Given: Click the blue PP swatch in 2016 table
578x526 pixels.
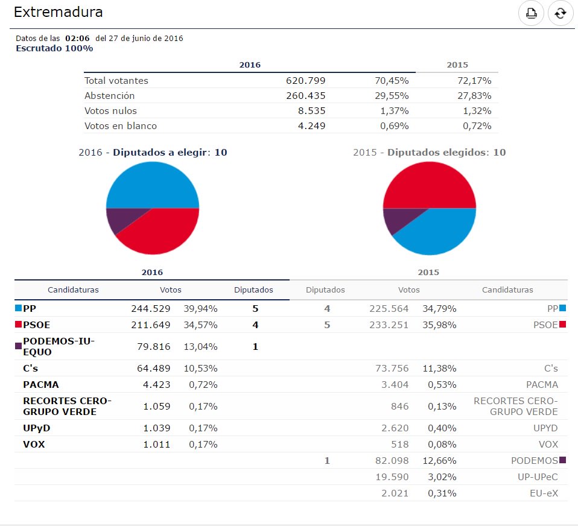Looking at the screenshot, I should point(18,308).
